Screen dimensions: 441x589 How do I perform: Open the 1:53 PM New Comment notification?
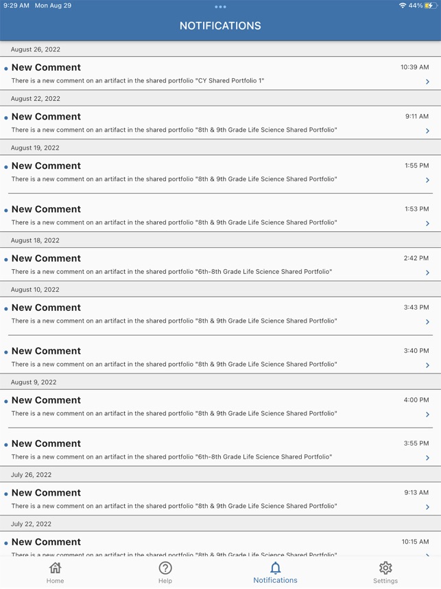pyautogui.click(x=206, y=216)
